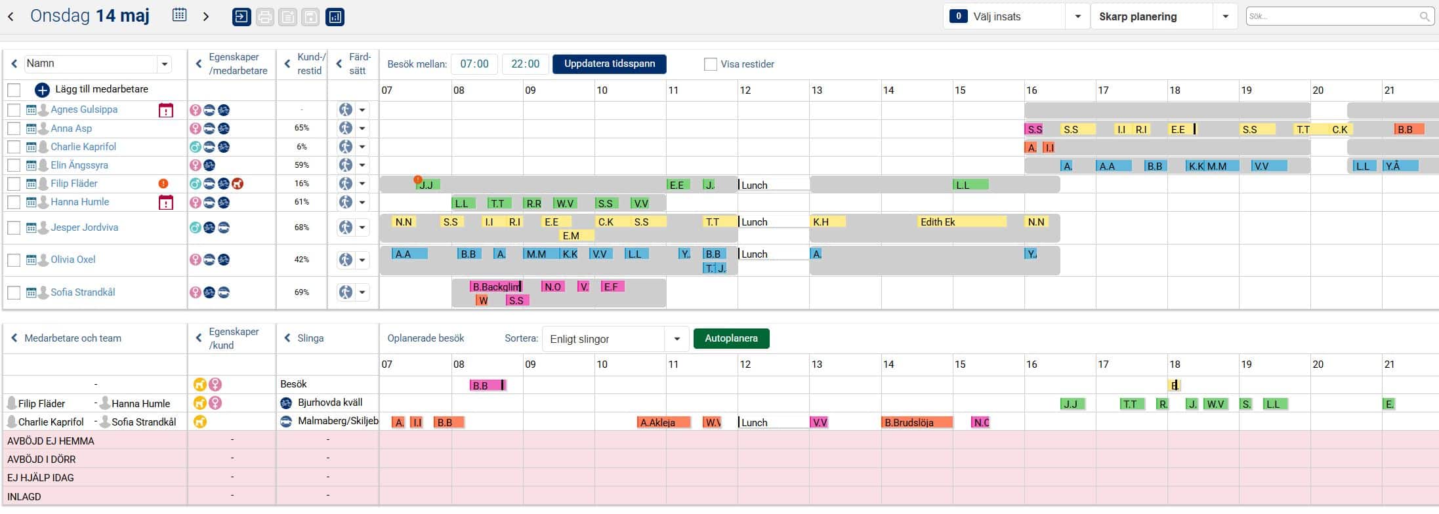Go to the next day arrow
Screen dimensions: 1439x514
[x=206, y=16]
